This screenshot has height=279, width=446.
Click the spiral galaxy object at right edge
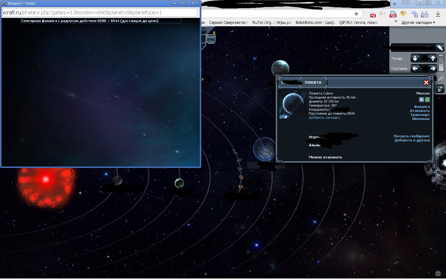coord(436,164)
